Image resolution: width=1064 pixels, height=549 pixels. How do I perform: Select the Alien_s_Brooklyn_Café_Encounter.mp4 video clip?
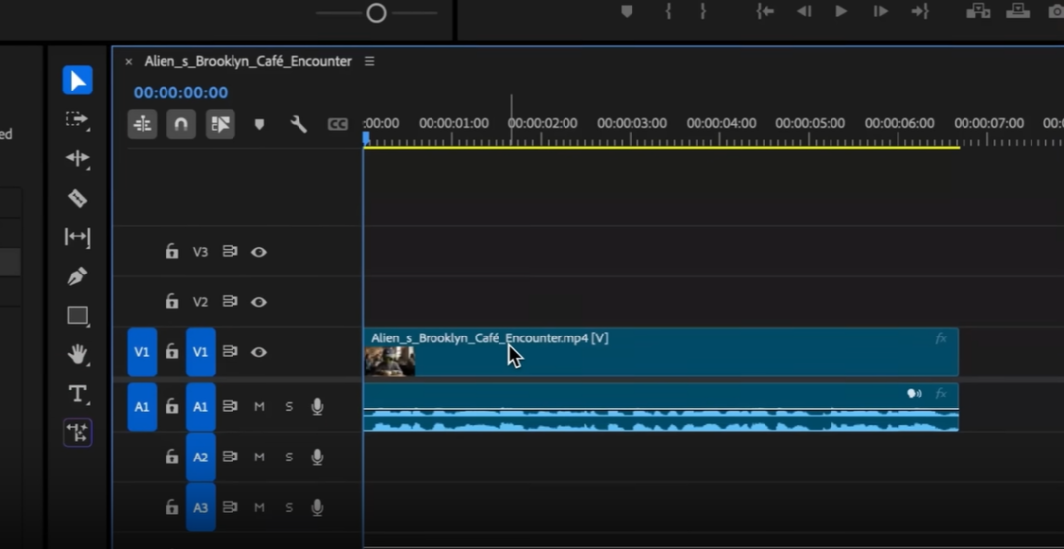coord(660,352)
